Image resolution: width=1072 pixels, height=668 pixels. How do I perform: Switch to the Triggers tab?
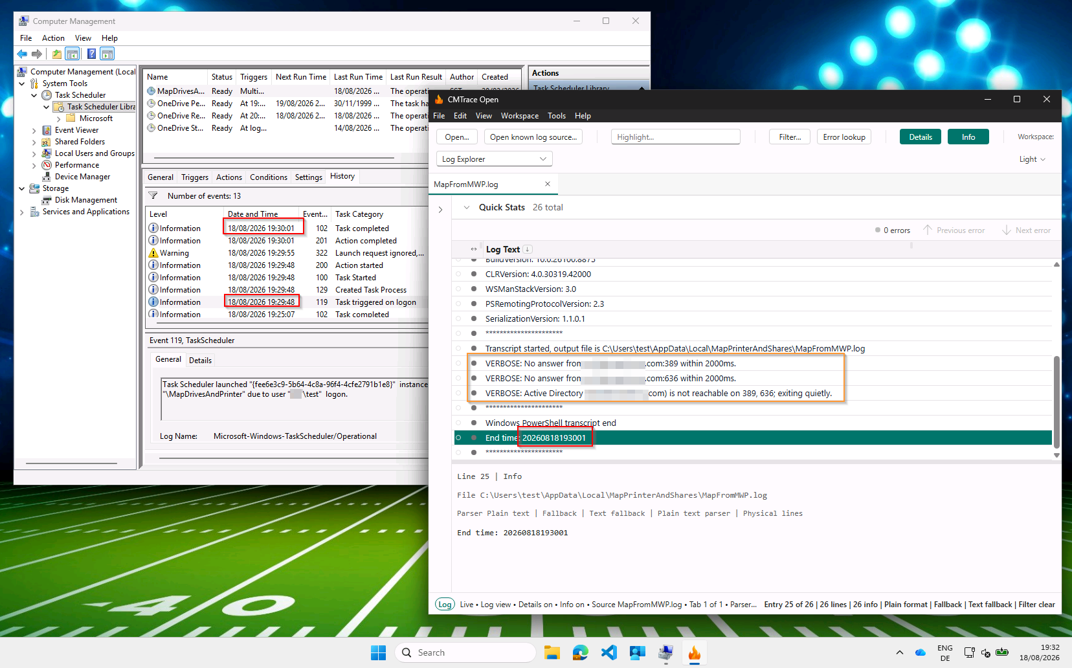click(x=194, y=177)
